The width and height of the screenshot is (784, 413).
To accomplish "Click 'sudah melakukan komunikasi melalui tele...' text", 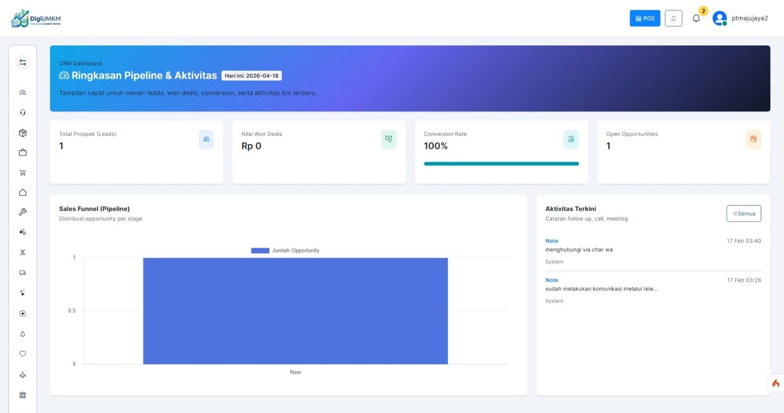I will tap(601, 289).
